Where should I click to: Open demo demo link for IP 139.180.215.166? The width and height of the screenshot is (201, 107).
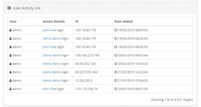(x=52, y=55)
